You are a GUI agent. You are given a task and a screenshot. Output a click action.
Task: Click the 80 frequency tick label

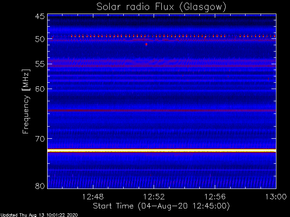click(x=40, y=186)
